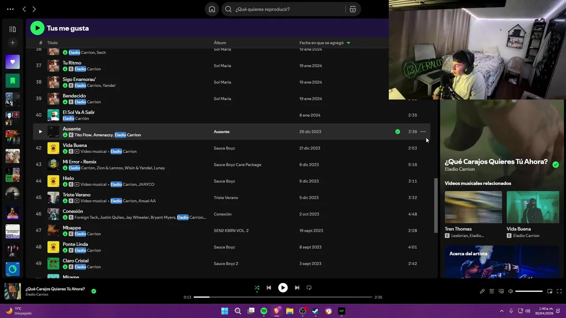Screen dimensions: 566x318
Task: Select the Claro Cristal track title
Action: click(76, 261)
